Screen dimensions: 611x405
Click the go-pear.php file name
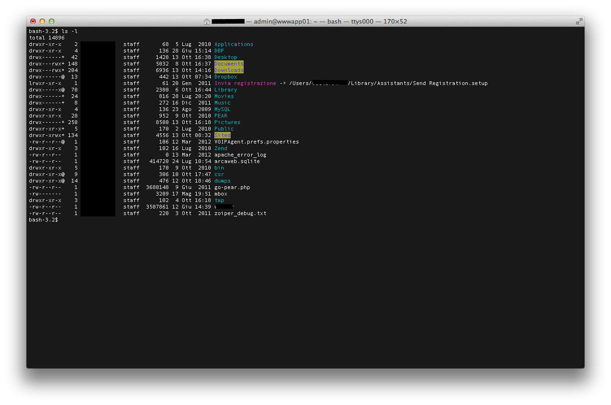[232, 187]
